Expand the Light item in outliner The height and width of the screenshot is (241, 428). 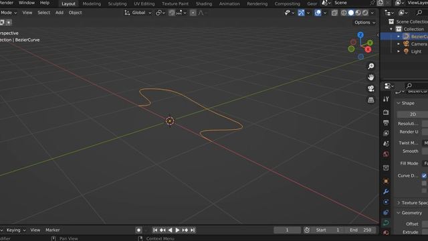point(399,51)
